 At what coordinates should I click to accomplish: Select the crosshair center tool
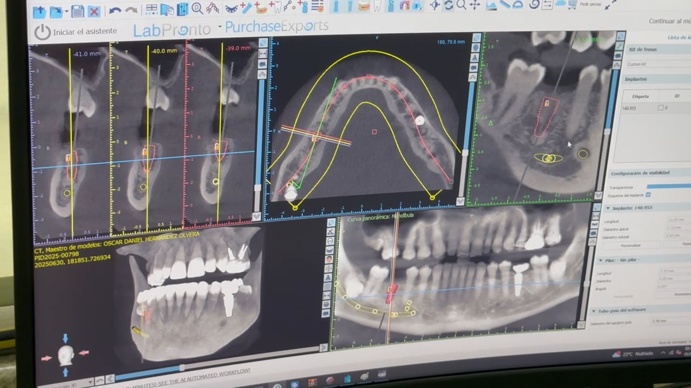(x=435, y=5)
